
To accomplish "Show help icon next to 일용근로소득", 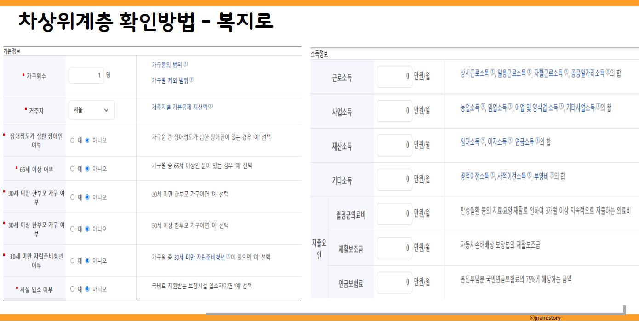I will [529, 73].
